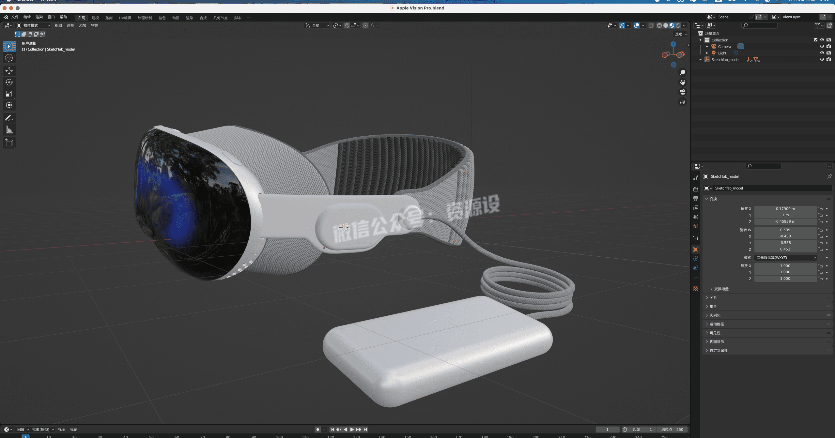Activate the Select Box tool

9,46
